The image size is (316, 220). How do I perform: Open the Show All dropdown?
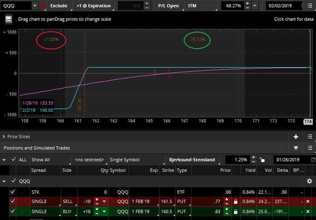click(x=50, y=160)
